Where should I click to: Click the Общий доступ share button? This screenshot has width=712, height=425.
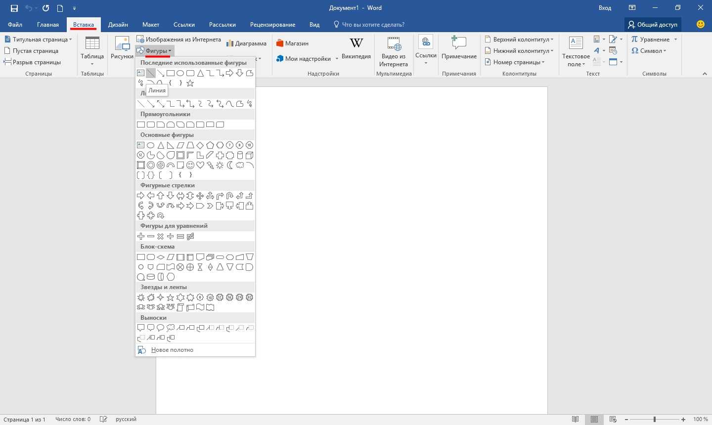pyautogui.click(x=652, y=25)
